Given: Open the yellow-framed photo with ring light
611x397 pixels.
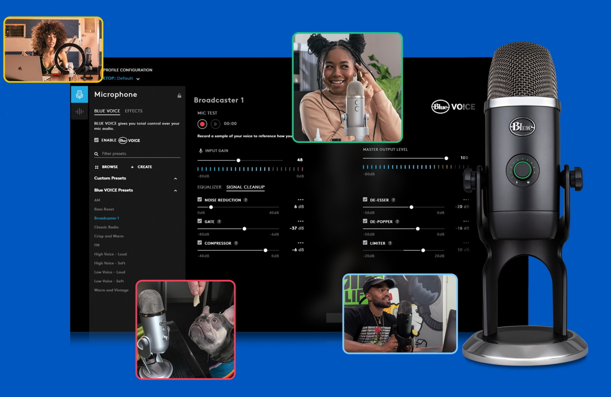Looking at the screenshot, I should pos(53,50).
